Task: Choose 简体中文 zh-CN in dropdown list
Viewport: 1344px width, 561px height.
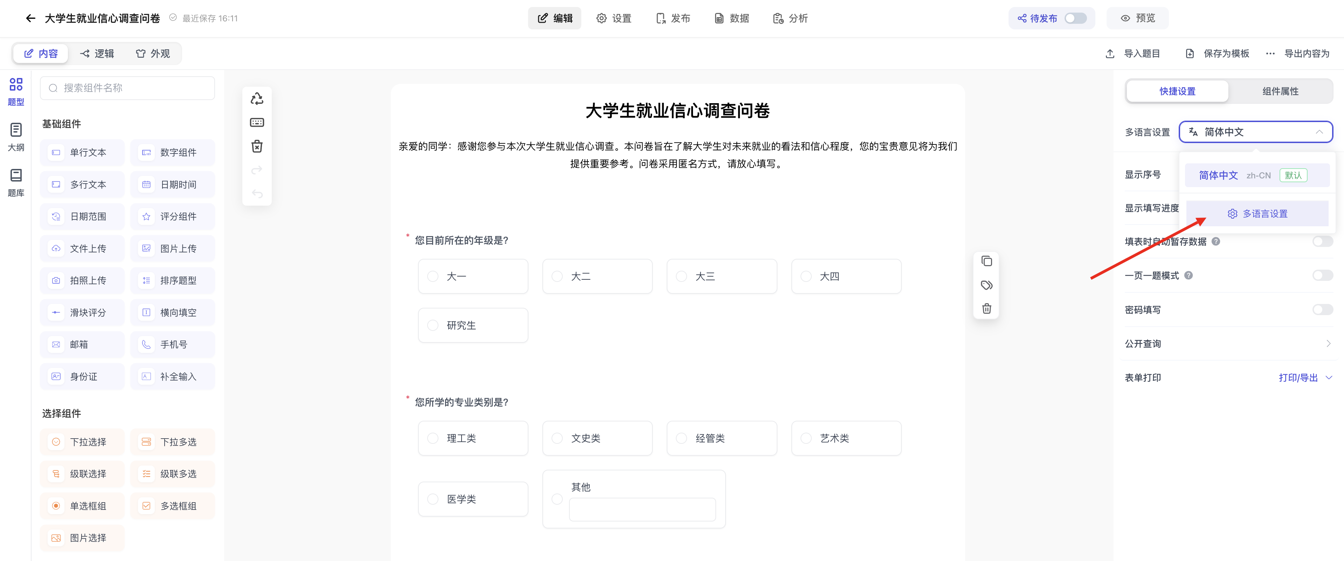Action: tap(1257, 175)
